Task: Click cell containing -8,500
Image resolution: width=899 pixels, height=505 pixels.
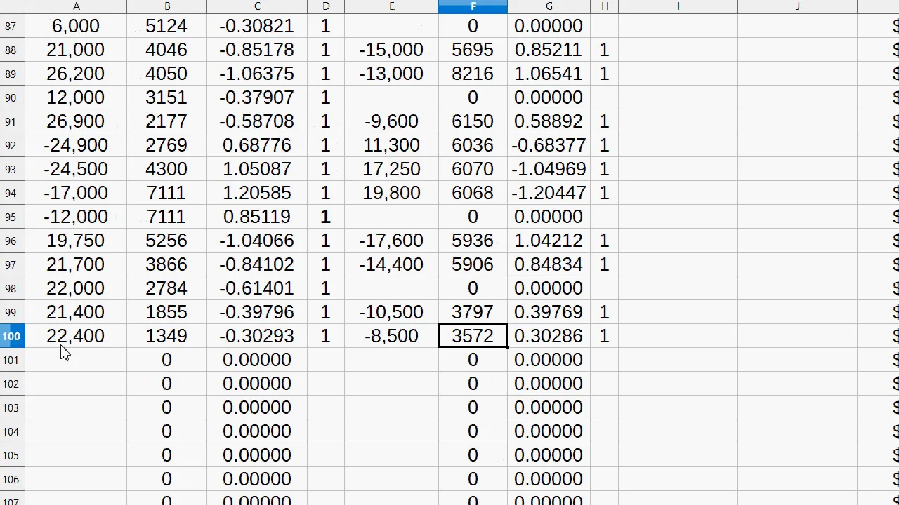Action: coord(391,336)
